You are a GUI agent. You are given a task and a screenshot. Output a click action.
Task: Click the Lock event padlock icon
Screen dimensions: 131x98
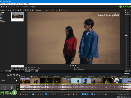74,94
